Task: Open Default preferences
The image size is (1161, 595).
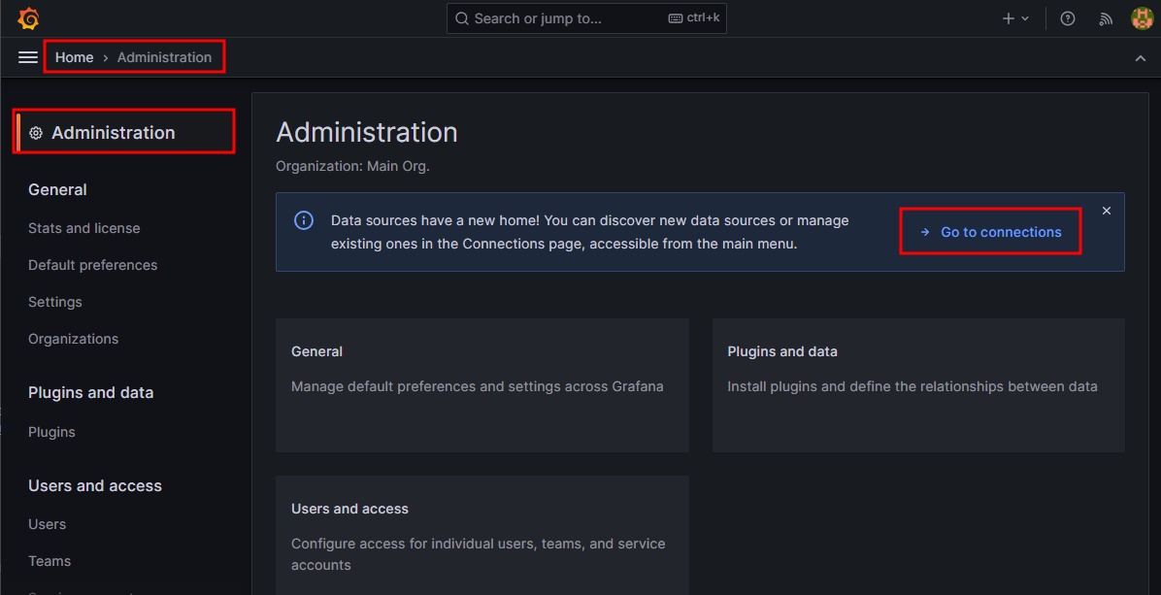Action: pos(92,265)
